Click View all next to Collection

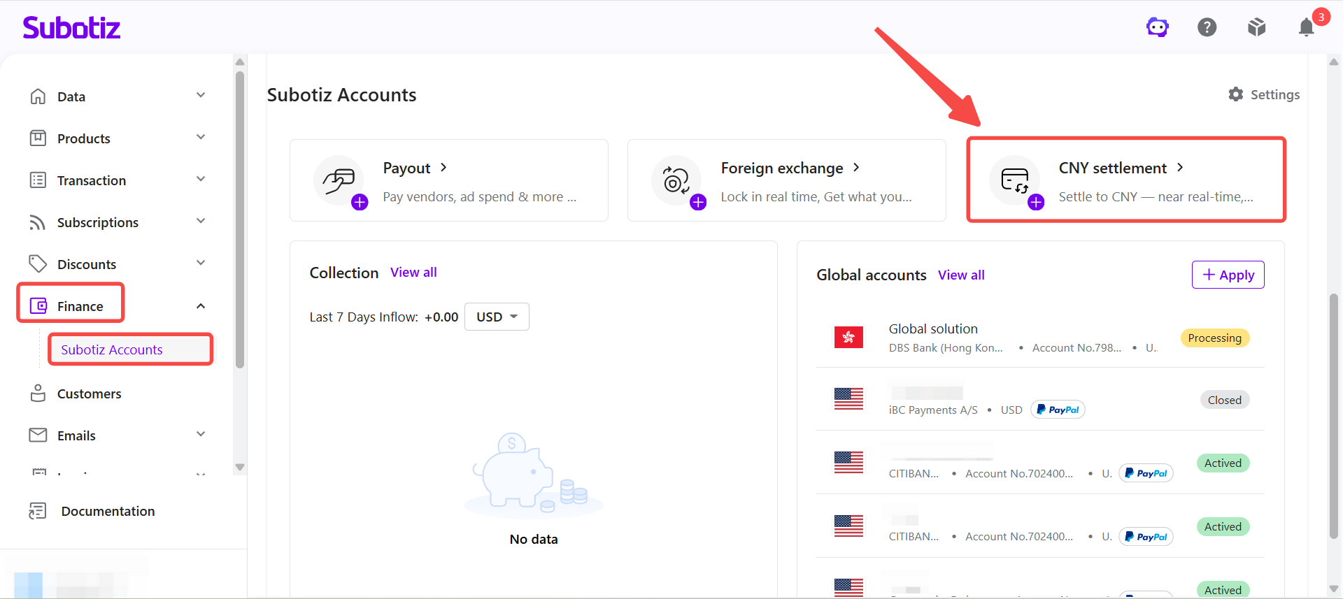(x=413, y=273)
